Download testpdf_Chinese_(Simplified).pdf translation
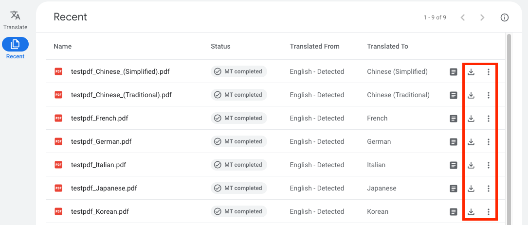 [471, 72]
